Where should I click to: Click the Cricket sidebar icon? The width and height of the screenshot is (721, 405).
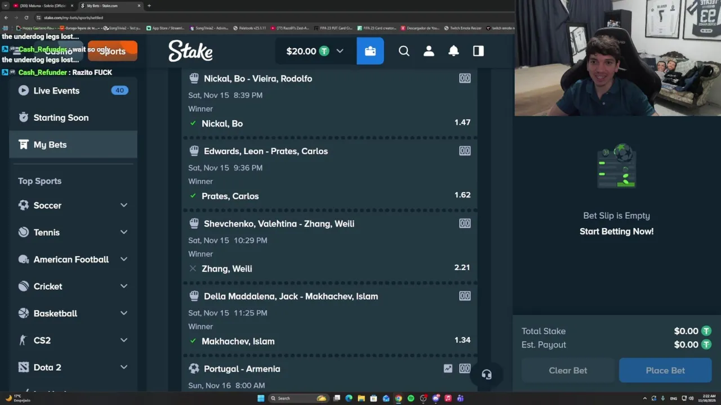(x=23, y=286)
